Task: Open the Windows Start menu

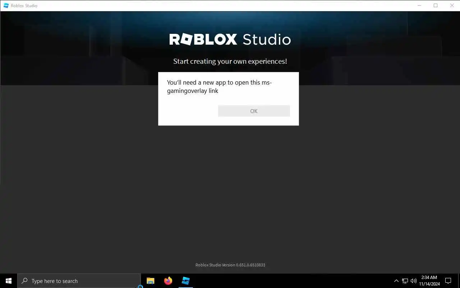Action: click(x=9, y=281)
